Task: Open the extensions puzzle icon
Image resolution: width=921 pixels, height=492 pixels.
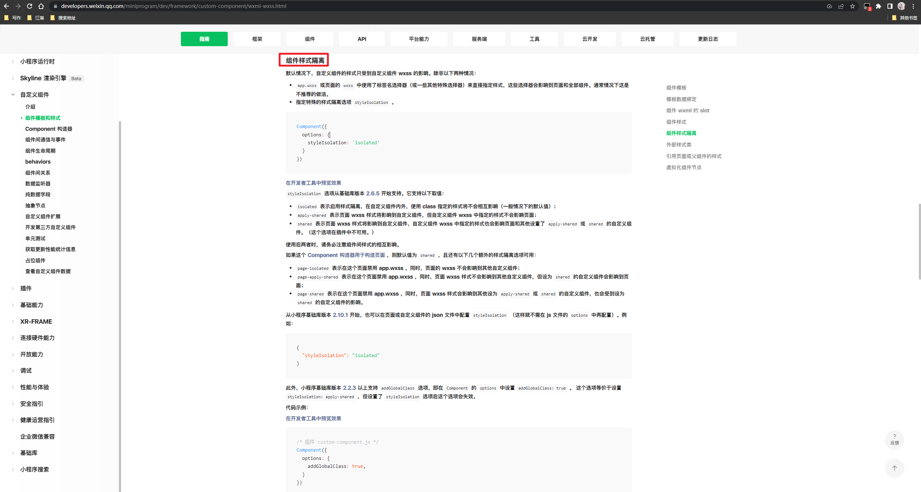Action: (x=878, y=6)
